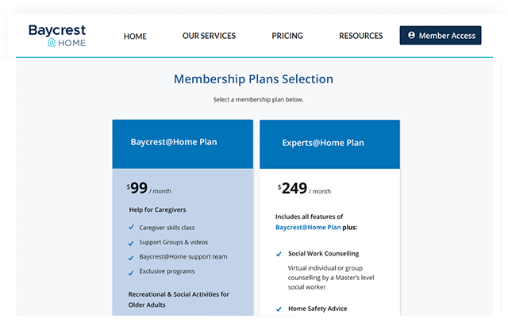The height and width of the screenshot is (330, 508).
Task: Click the Help for Caregivers heading
Action: pos(158,209)
